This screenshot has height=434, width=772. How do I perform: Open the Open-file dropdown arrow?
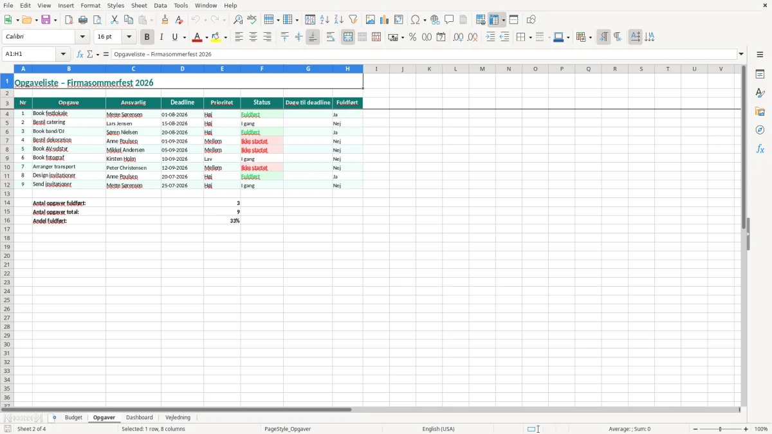pyautogui.click(x=36, y=20)
